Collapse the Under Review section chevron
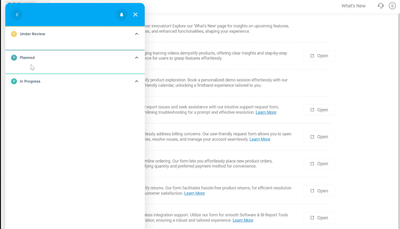Viewport: 400px width, 229px height. [x=136, y=34]
